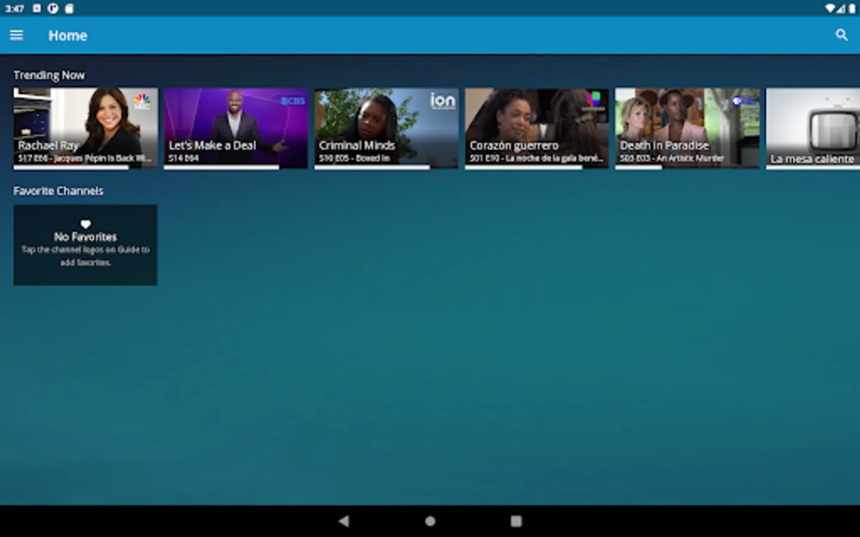Tap the Android recent apps button

(517, 521)
